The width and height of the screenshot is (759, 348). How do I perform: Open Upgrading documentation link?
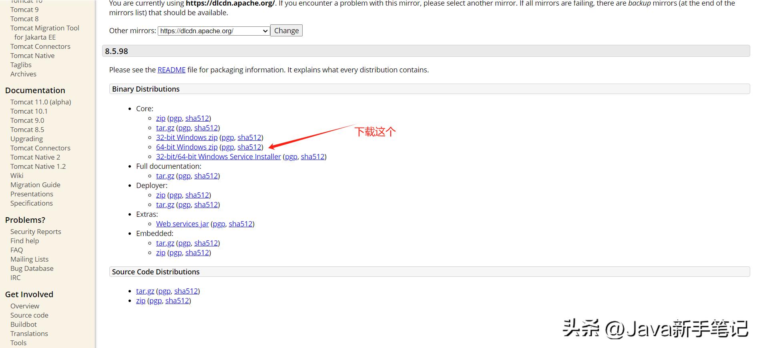coord(26,139)
